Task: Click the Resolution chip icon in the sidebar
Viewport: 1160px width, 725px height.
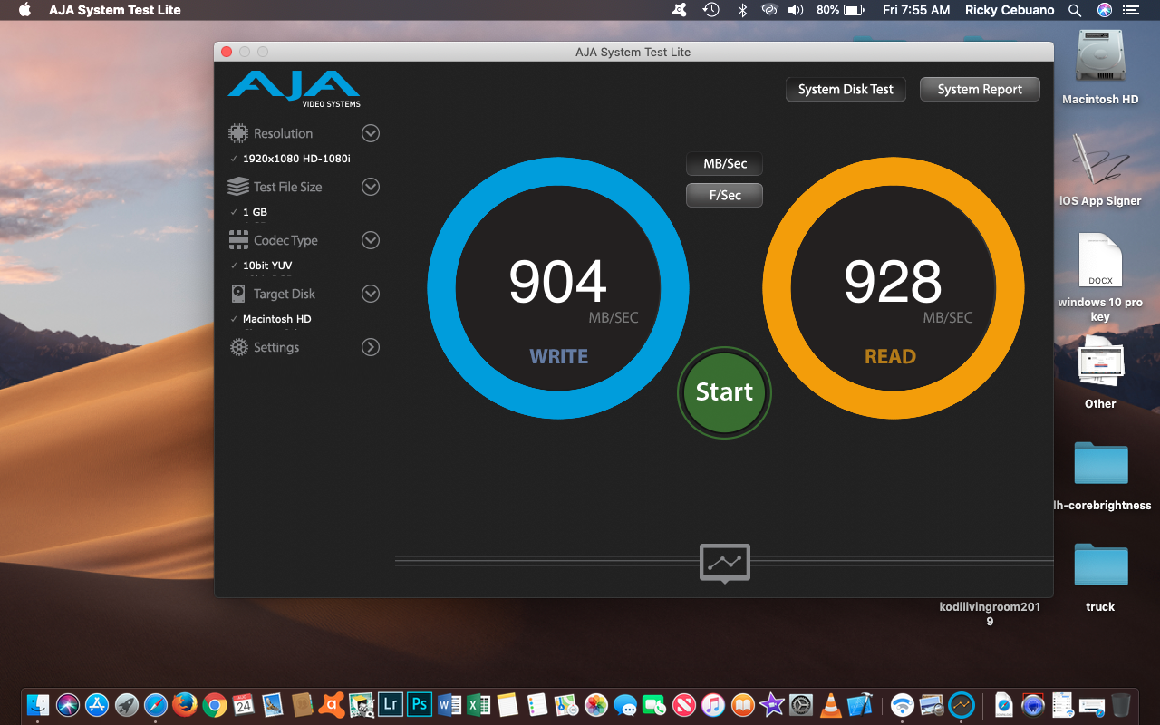Action: (237, 133)
